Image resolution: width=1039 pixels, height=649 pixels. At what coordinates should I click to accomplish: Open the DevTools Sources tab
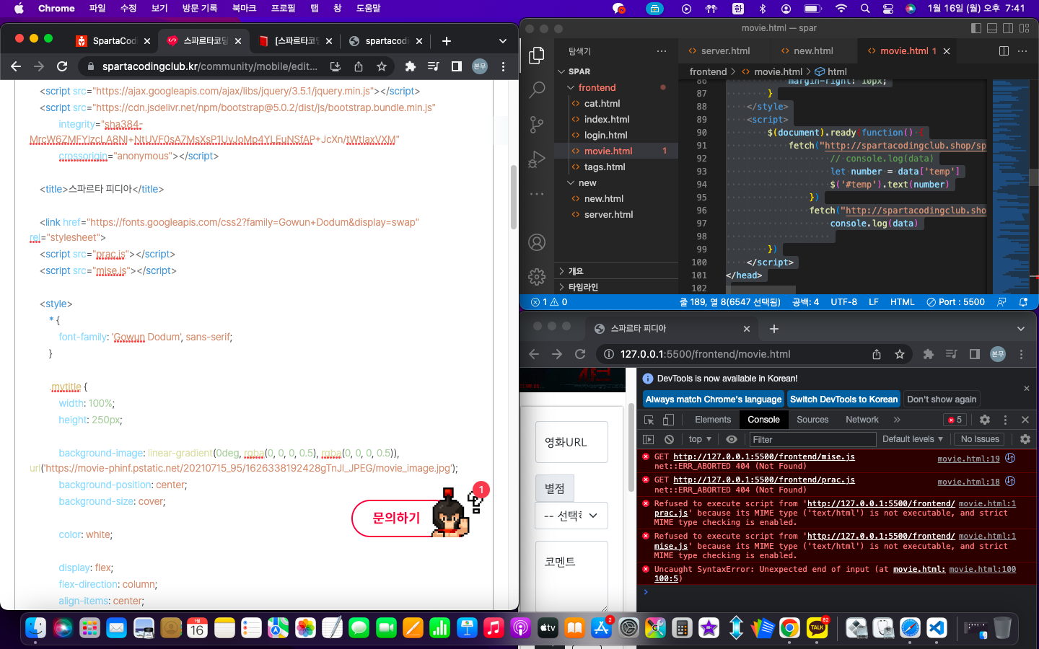click(812, 420)
